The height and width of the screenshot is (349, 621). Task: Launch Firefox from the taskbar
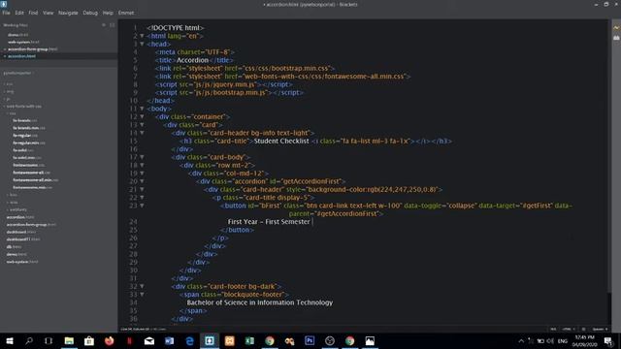point(110,340)
